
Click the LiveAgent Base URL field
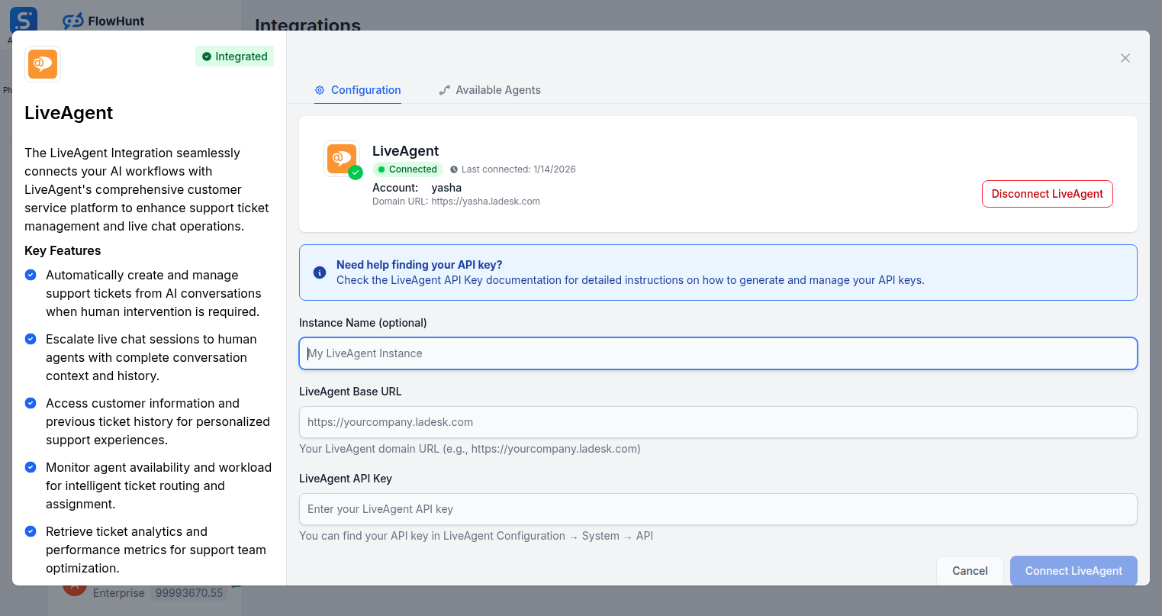click(717, 421)
